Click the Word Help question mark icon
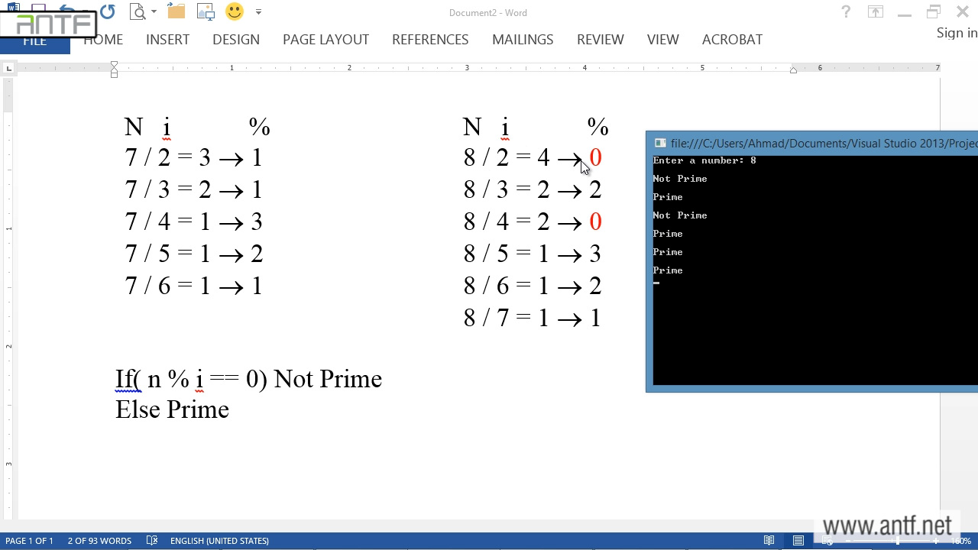This screenshot has width=978, height=550. 846,12
